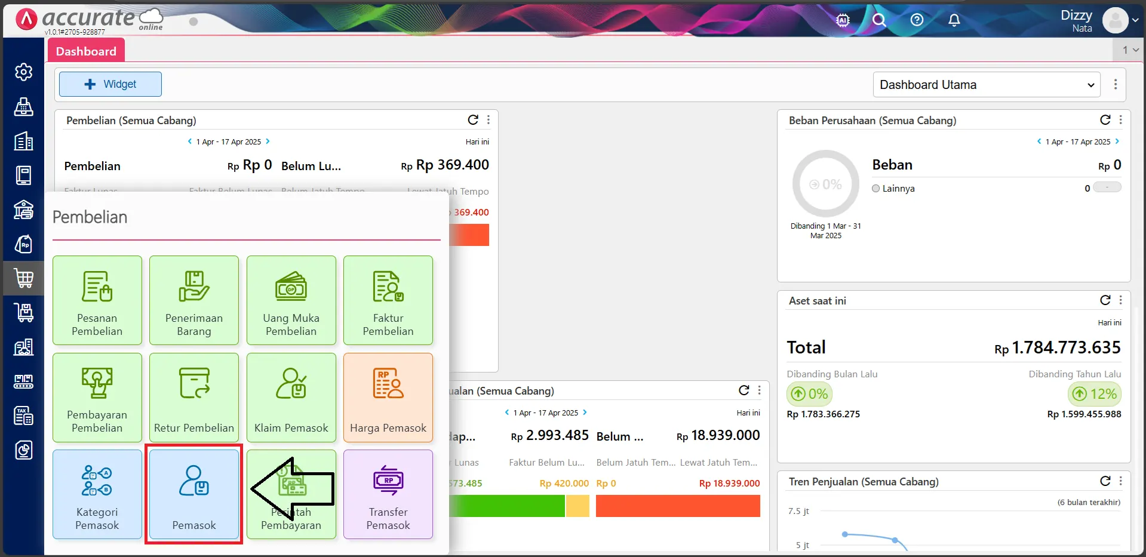Select the Lainnya radio button
1146x557 pixels.
(x=876, y=188)
